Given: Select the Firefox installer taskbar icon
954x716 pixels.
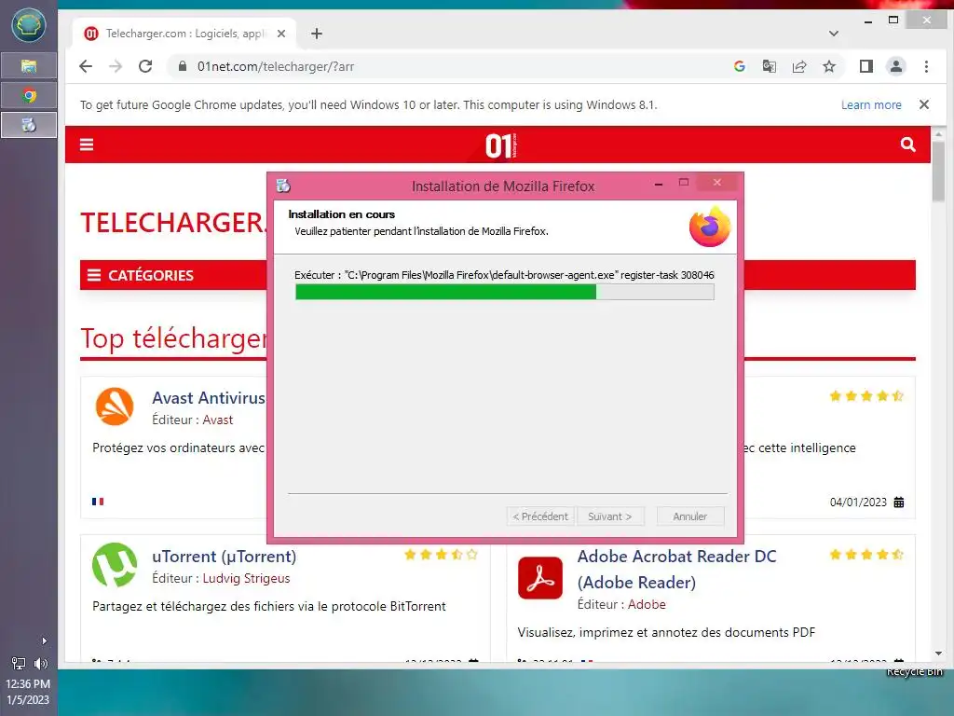Looking at the screenshot, I should pos(29,125).
